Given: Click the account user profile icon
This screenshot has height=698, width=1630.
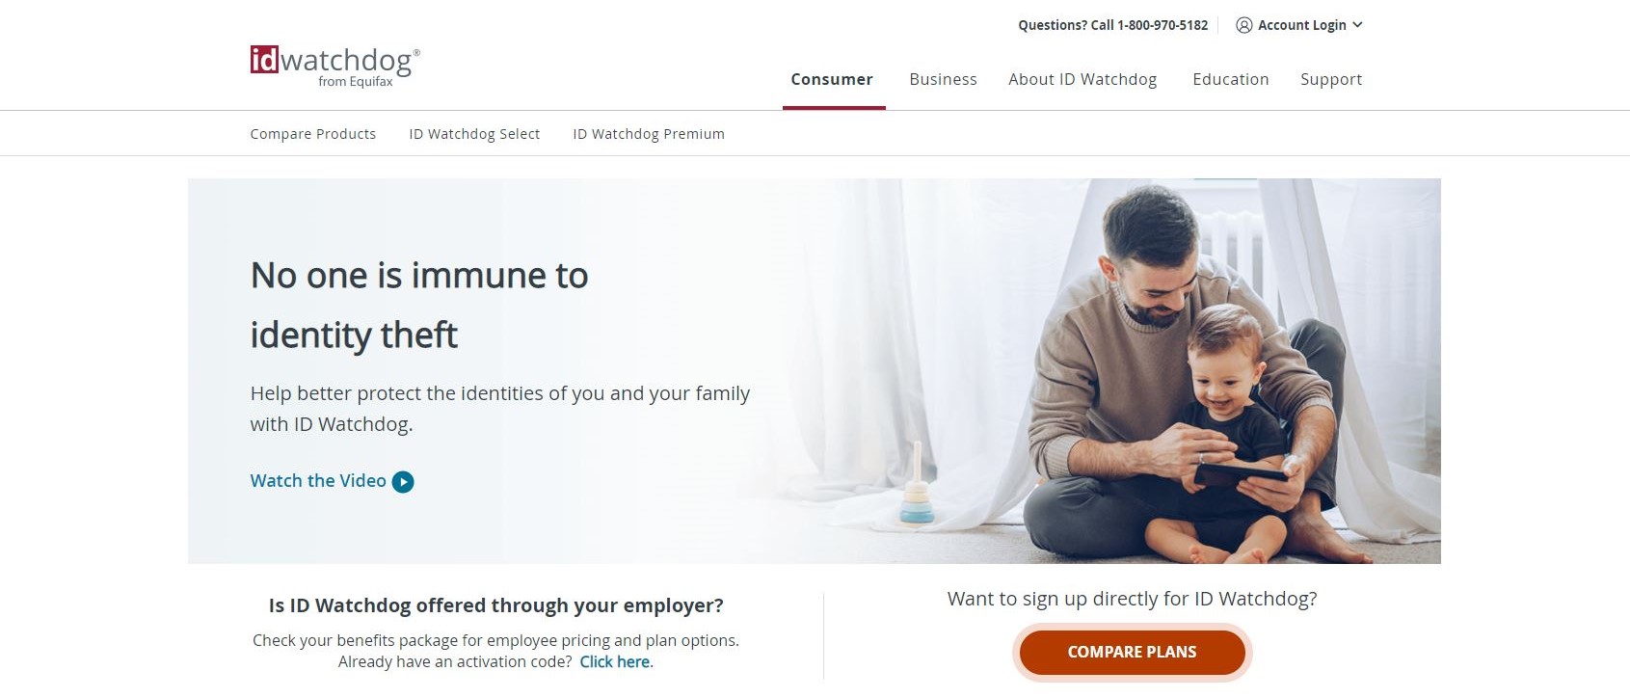Looking at the screenshot, I should tap(1243, 25).
